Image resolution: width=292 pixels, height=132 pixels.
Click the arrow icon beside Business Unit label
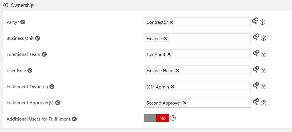(38, 38)
